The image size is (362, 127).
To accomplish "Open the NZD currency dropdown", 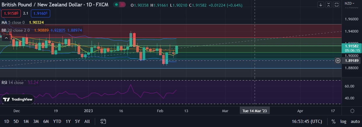I will pos(349,3).
